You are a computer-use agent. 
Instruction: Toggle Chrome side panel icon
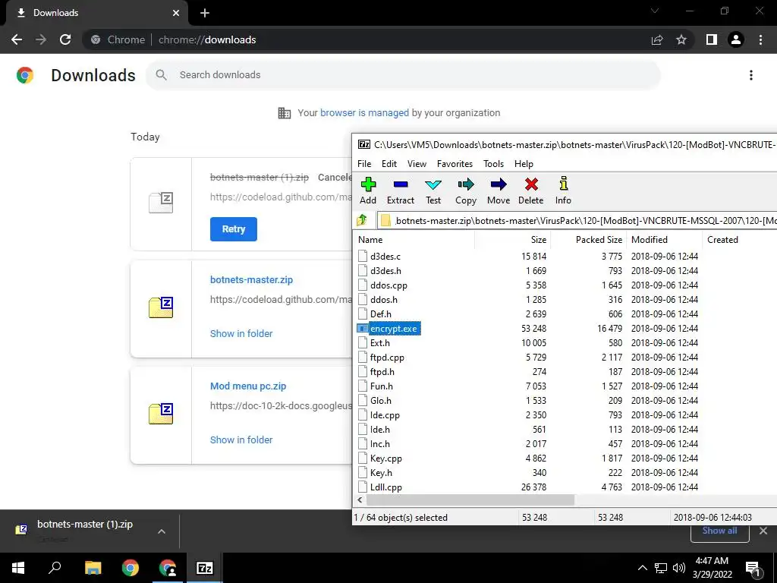[712, 39]
